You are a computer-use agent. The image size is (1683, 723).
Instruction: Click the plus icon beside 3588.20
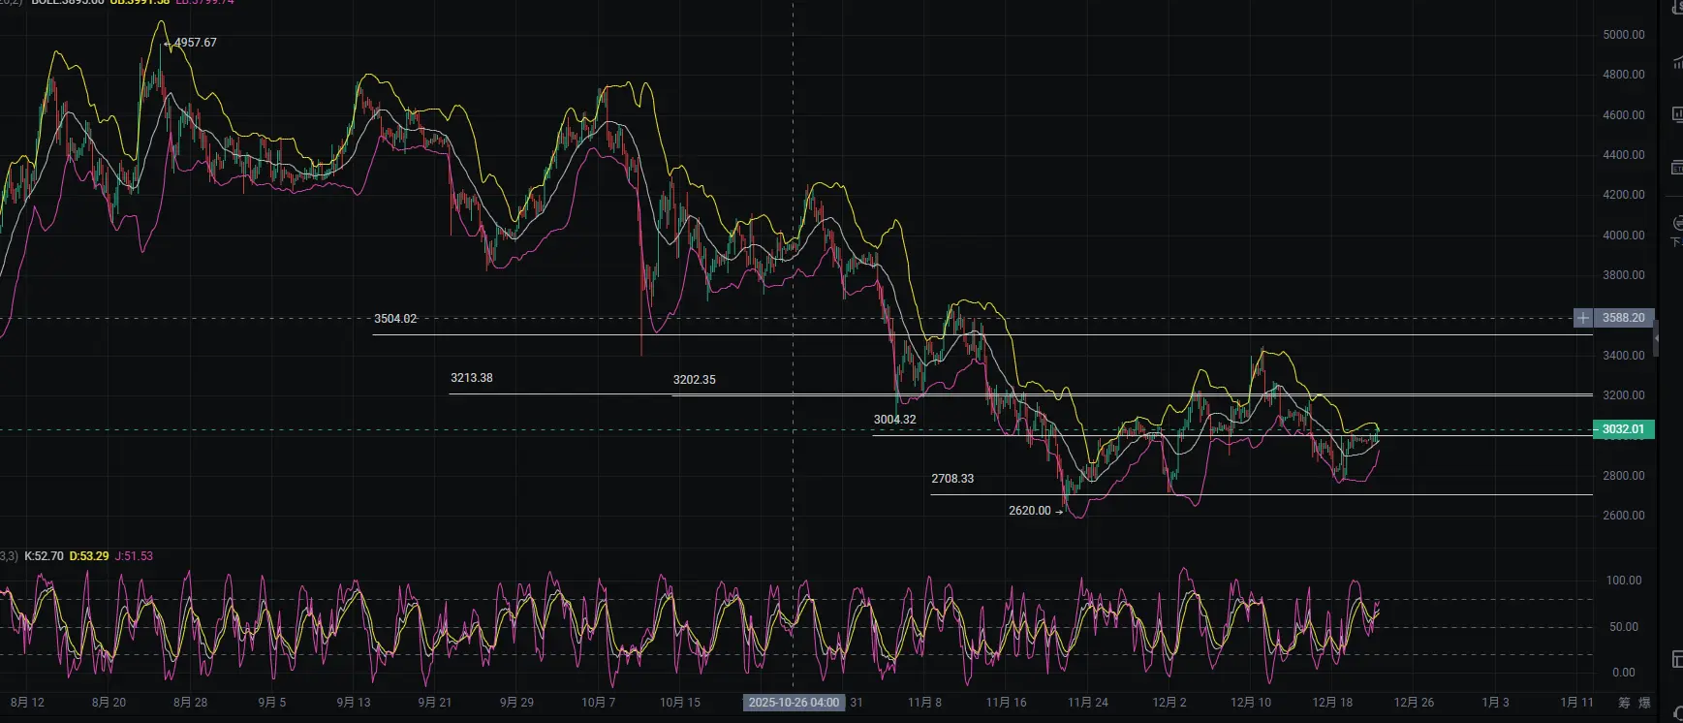[x=1582, y=318]
